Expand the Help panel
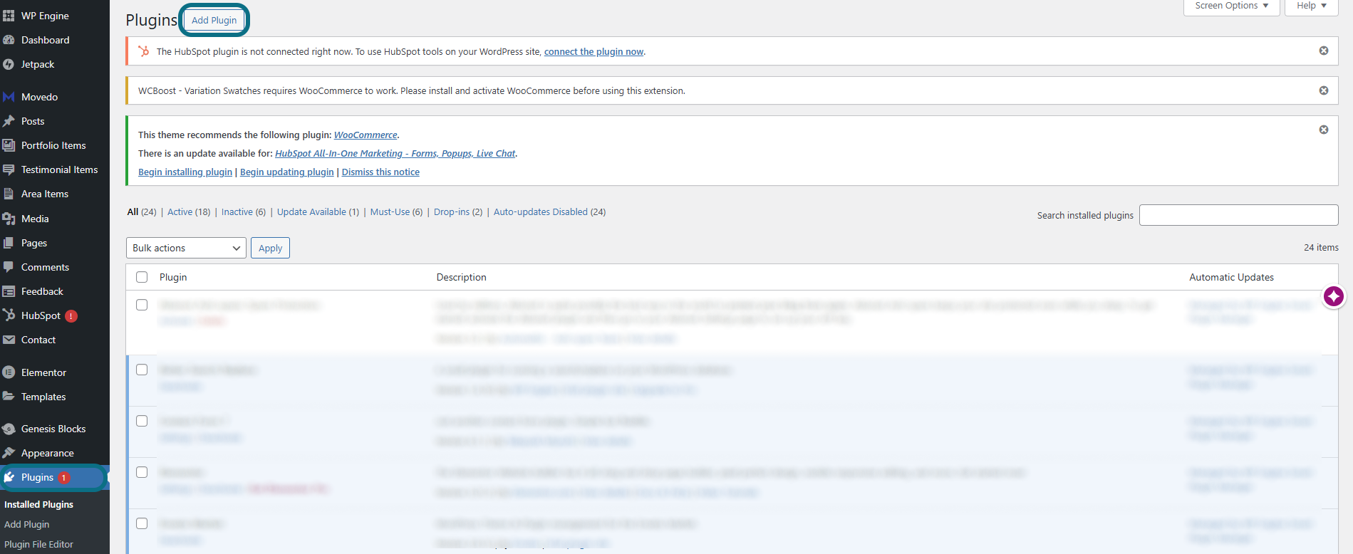The image size is (1353, 554). tap(1312, 6)
